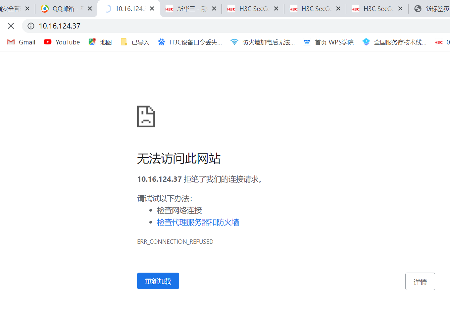Viewport: 450px width, 329px height.
Task: Click the address bar showing 10.16.124.37
Action: click(236, 26)
